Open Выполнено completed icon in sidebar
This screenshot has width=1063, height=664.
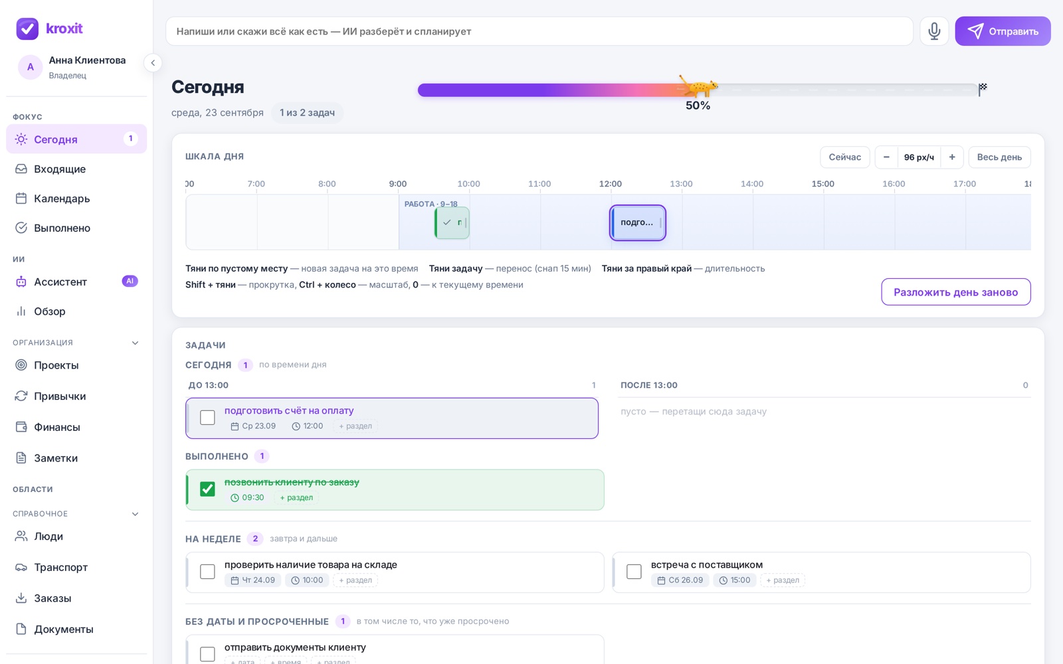pyautogui.click(x=21, y=228)
